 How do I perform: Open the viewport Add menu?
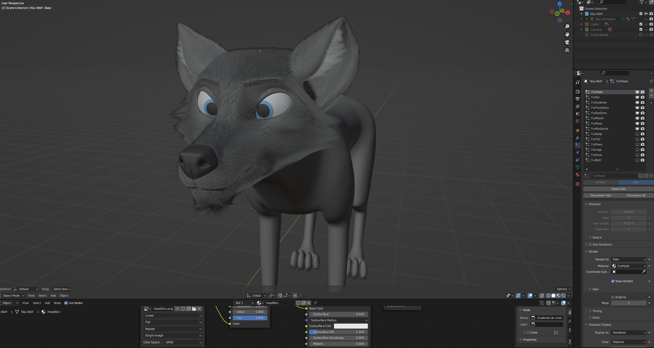point(53,296)
